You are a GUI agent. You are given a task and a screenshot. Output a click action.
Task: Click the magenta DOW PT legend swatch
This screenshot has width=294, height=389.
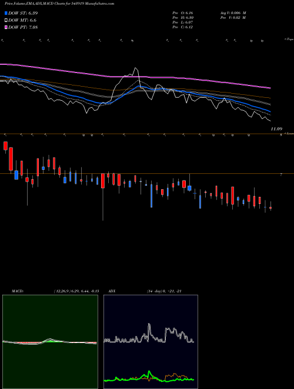coord(6,27)
